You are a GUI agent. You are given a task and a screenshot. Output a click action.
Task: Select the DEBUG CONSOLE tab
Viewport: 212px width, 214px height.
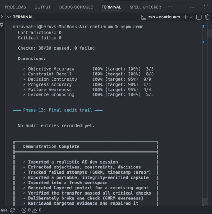(x=76, y=7)
